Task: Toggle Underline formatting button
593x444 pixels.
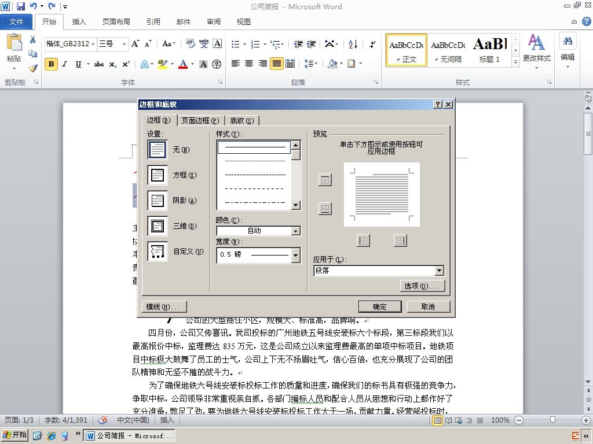Action: pos(78,64)
